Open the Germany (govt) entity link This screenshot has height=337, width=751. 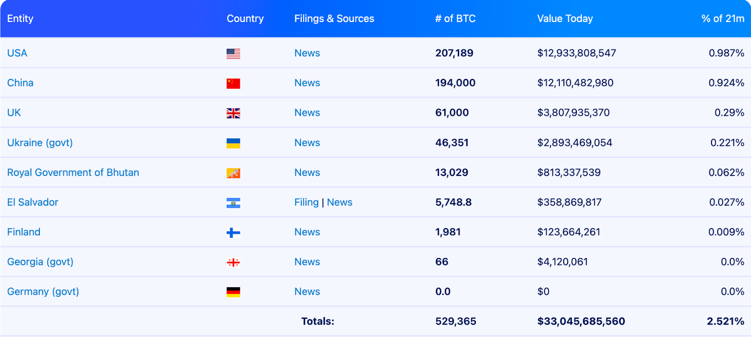[x=43, y=291]
